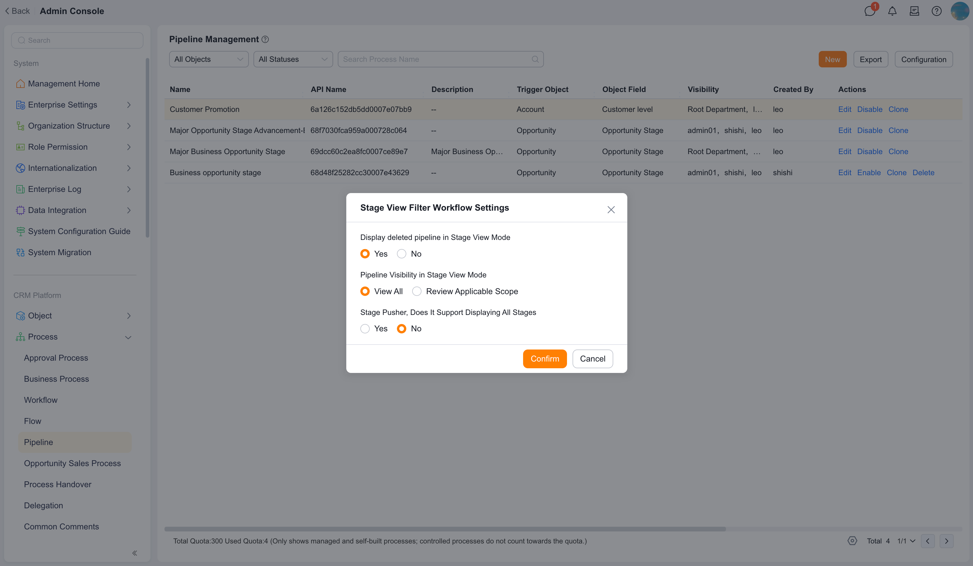The width and height of the screenshot is (973, 566).
Task: Confirm the workflow settings
Action: (545, 359)
